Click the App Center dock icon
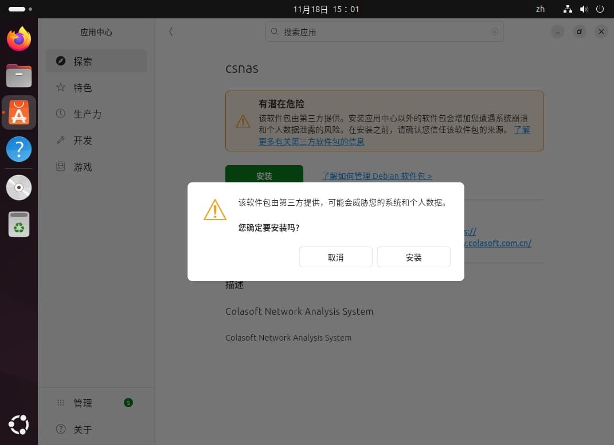 (19, 113)
